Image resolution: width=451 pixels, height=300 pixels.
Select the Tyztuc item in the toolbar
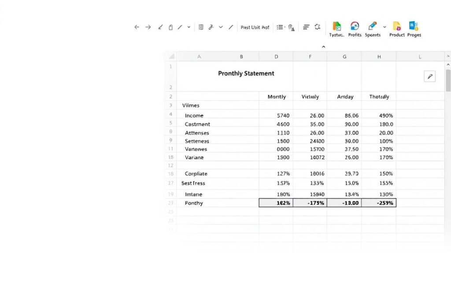pos(336,26)
